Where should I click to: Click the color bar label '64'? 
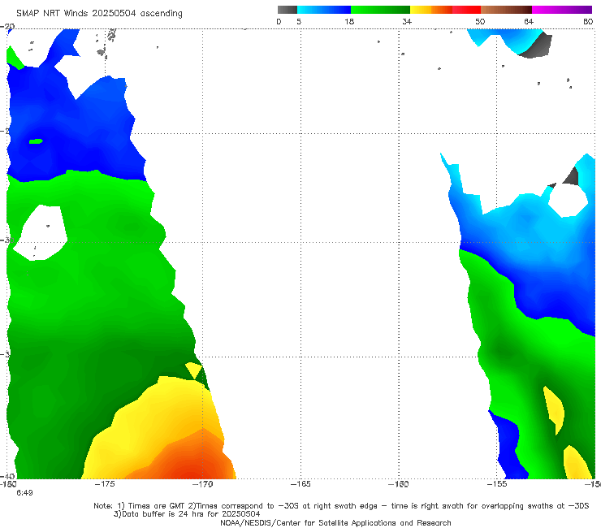(529, 22)
